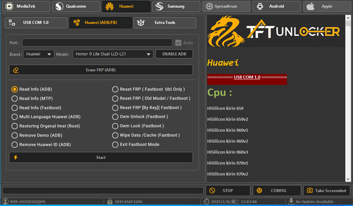Viewport: 353px width, 206px height.
Task: Select Exit Fastboot Mode option
Action: pyautogui.click(x=136, y=144)
